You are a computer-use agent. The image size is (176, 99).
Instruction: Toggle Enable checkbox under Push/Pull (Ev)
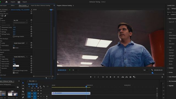(14, 48)
